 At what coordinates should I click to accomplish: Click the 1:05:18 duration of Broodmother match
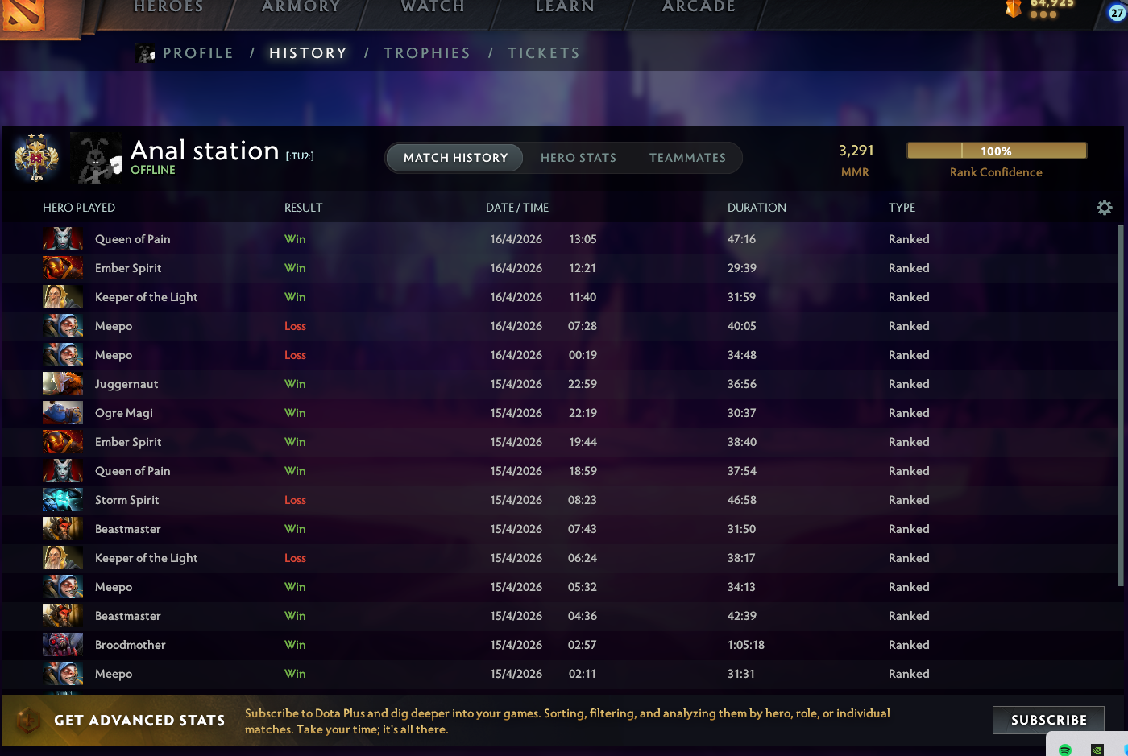[746, 645]
